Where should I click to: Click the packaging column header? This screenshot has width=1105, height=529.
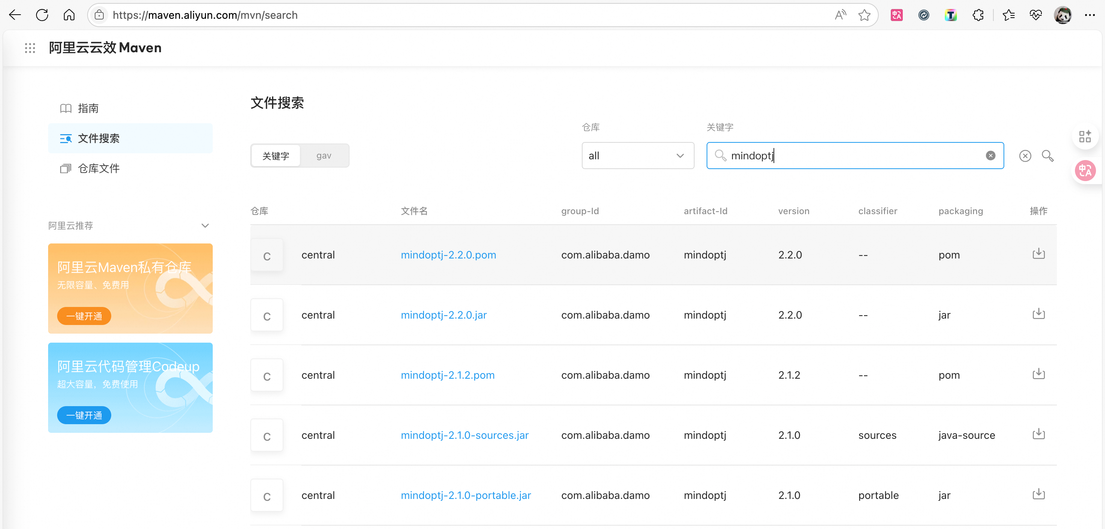pyautogui.click(x=960, y=211)
